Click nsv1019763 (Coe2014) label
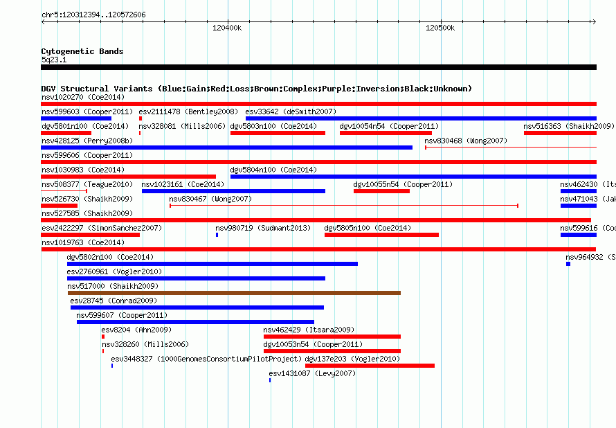This screenshot has height=428, width=616. click(83, 242)
